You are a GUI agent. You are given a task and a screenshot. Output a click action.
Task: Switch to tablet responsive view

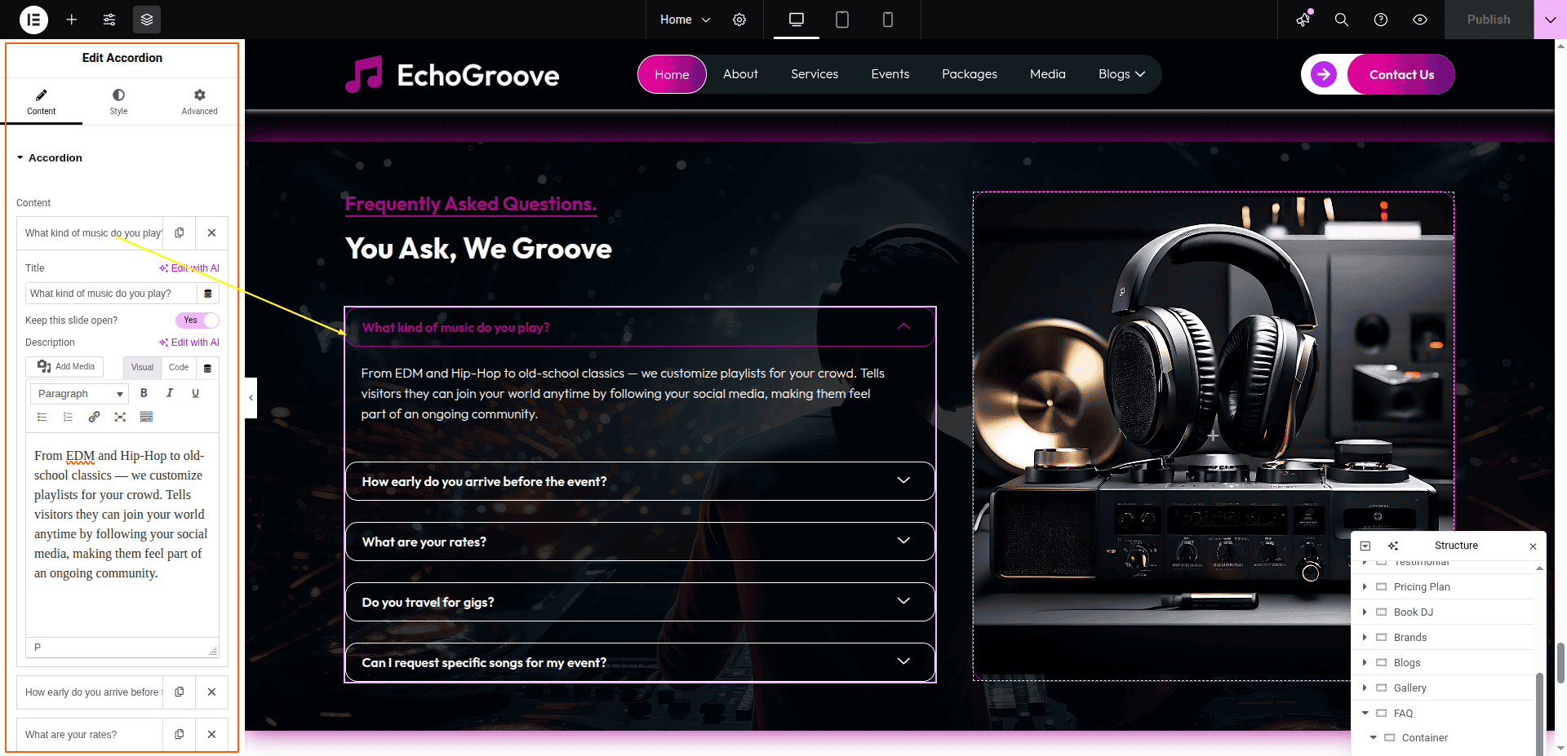(x=842, y=20)
